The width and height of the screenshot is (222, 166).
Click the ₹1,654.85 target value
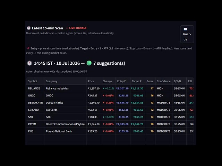(137, 103)
